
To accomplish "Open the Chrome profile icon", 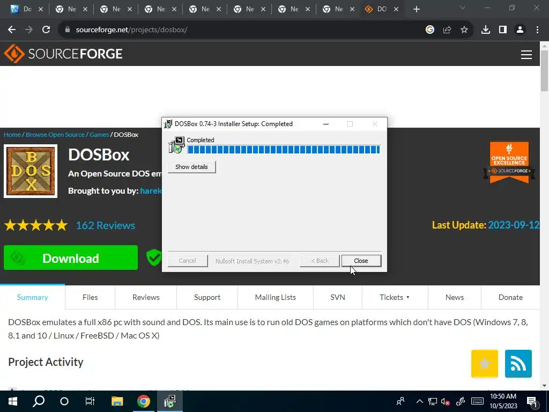I will tap(520, 30).
